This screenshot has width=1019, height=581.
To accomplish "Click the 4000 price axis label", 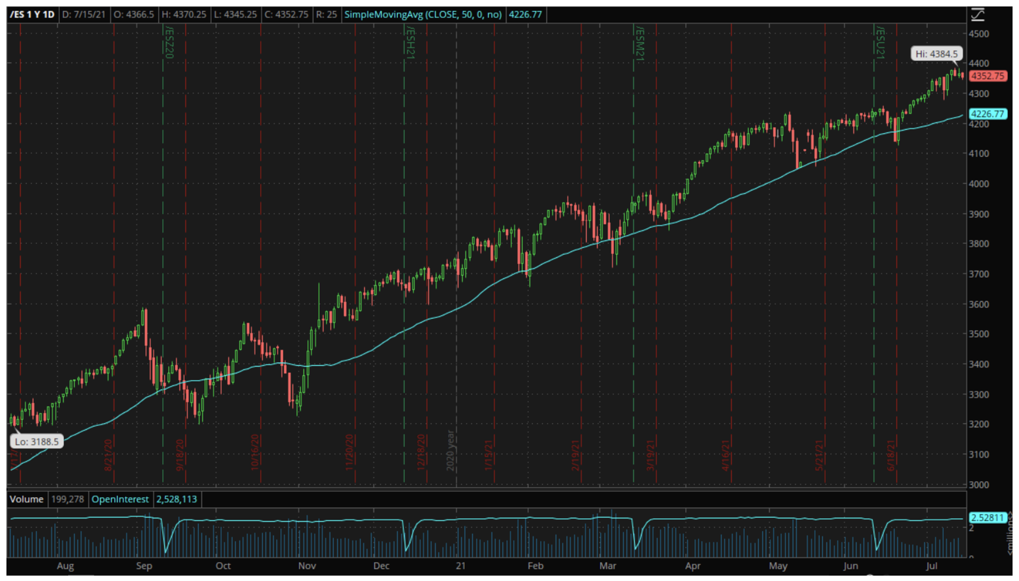I will pyautogui.click(x=979, y=184).
